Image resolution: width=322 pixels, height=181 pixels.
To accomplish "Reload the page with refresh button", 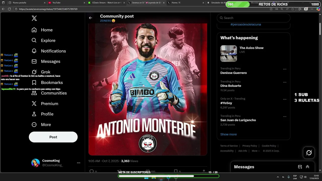I will (x=9, y=9).
